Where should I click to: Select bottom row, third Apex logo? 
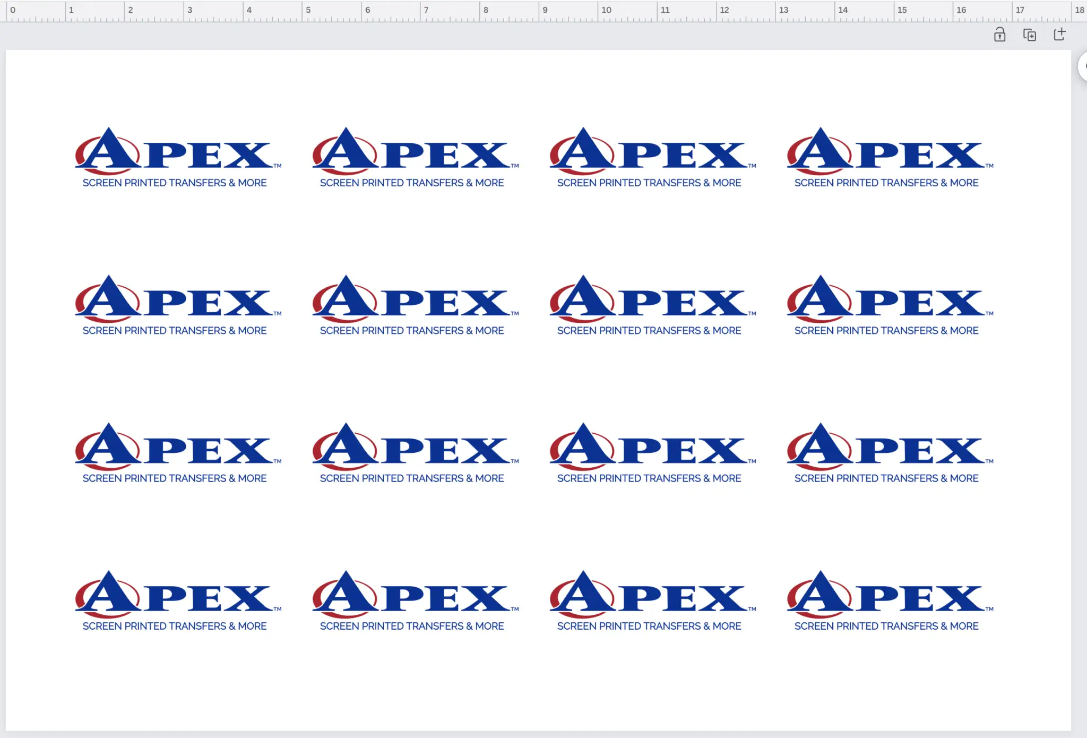pyautogui.click(x=652, y=601)
